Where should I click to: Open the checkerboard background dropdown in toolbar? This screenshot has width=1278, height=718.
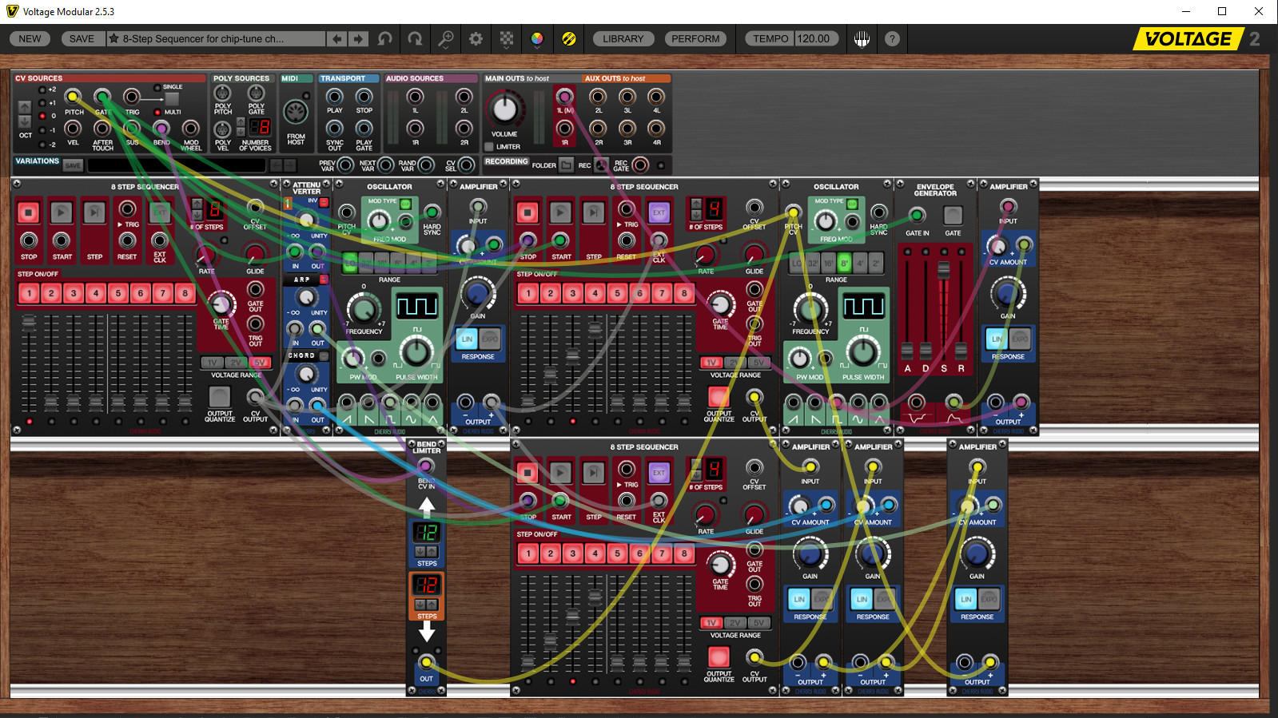pyautogui.click(x=507, y=38)
